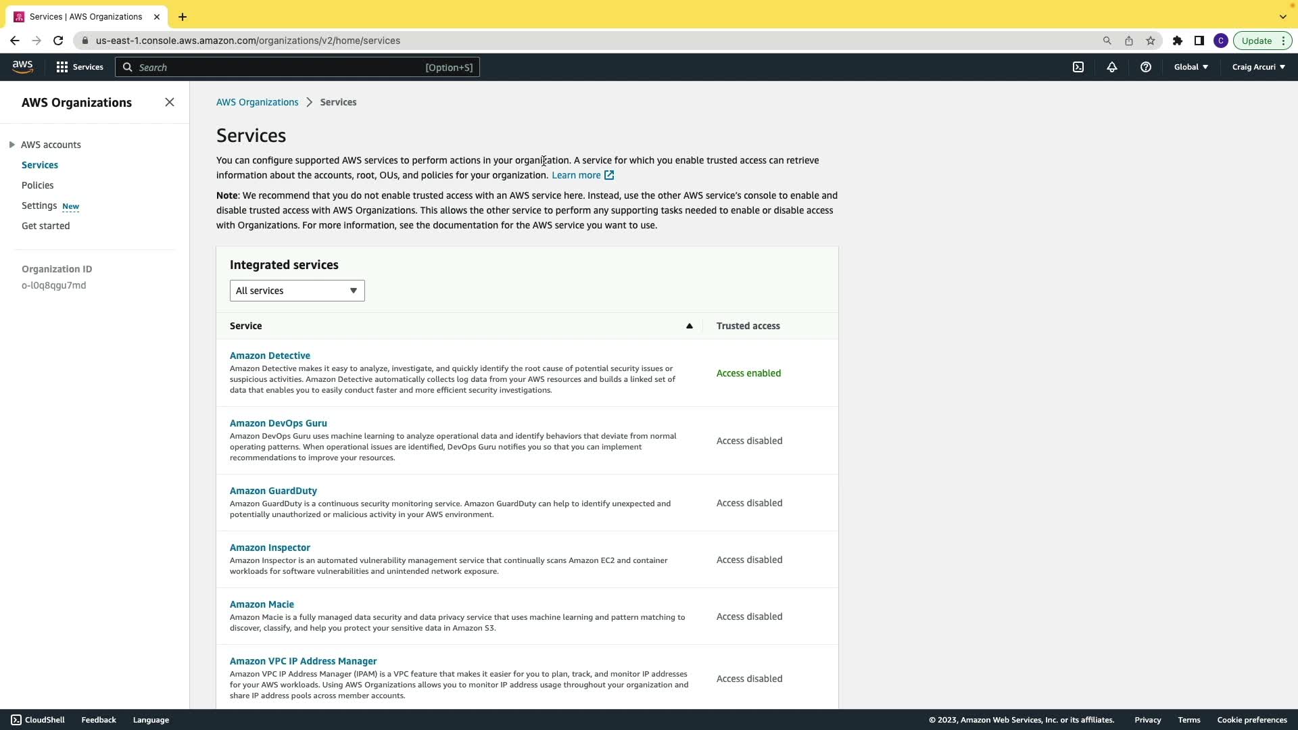Click the browser extensions puzzle icon
1298x730 pixels.
tap(1178, 41)
